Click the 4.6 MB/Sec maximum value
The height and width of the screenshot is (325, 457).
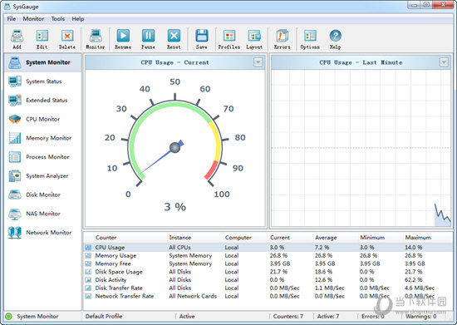[x=420, y=288]
